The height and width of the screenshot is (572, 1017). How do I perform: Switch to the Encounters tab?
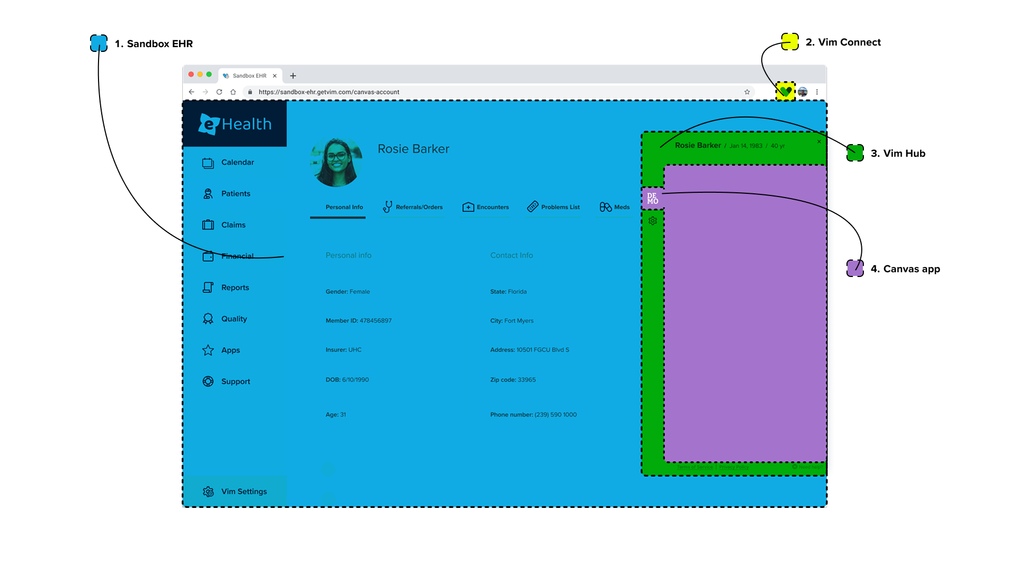[486, 207]
